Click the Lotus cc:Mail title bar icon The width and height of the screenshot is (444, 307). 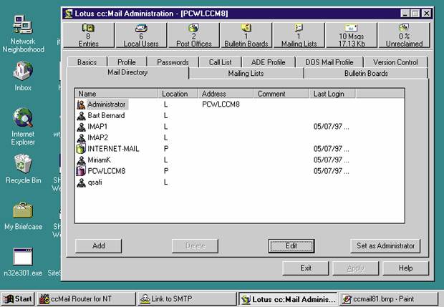[68, 14]
